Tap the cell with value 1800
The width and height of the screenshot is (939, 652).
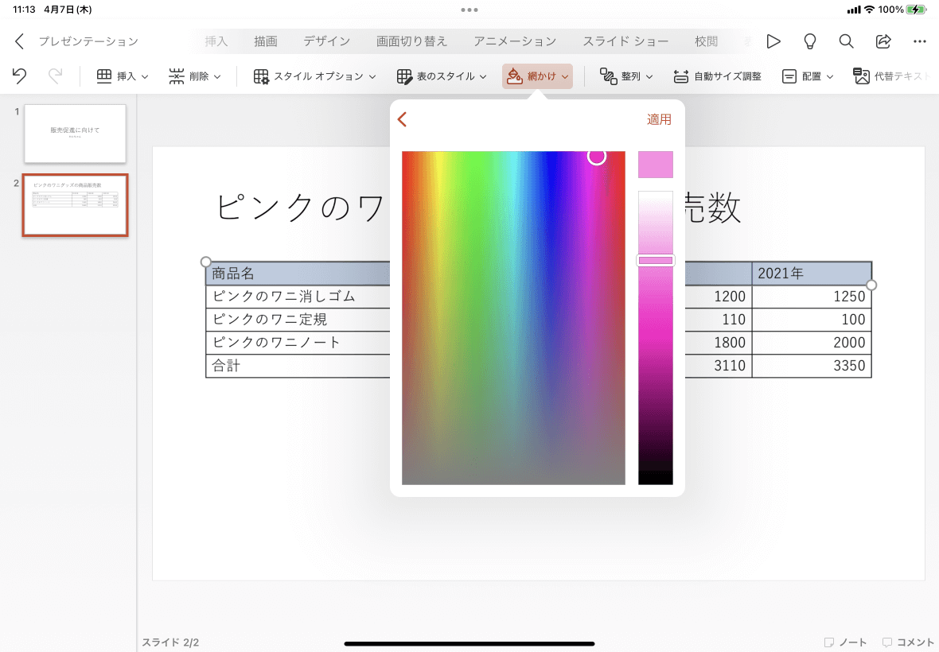[x=718, y=342]
